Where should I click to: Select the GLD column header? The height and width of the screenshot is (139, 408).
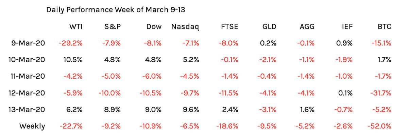point(269,27)
